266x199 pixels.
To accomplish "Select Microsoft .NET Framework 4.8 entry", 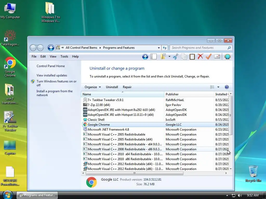I will pyautogui.click(x=155, y=130).
